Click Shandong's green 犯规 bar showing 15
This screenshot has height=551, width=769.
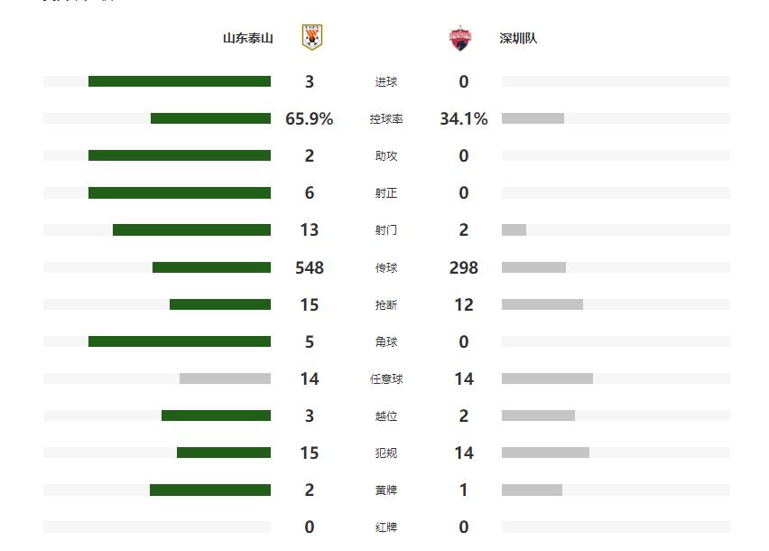[x=224, y=453]
